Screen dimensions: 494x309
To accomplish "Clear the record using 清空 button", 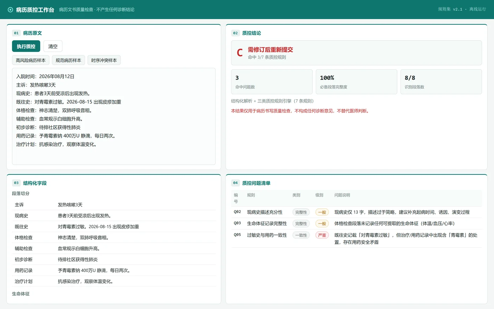I will tap(53, 46).
